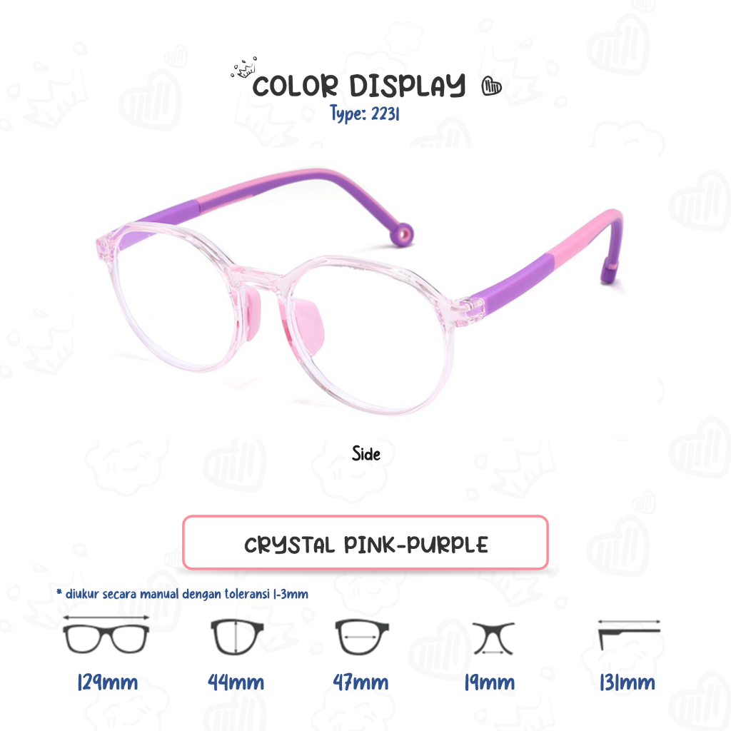Image resolution: width=731 pixels, height=731 pixels.
Task: Click the 129mm measurement text
Action: click(107, 682)
